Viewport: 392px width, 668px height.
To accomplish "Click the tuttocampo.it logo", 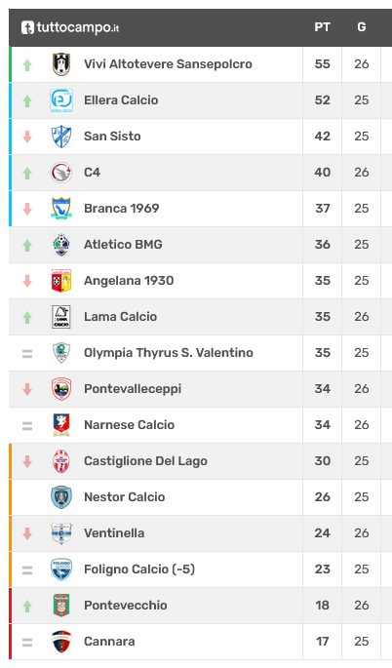I will pos(70,27).
